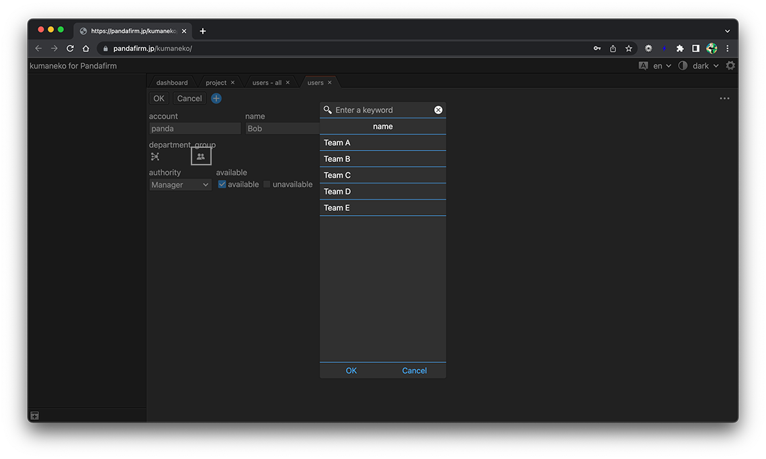Click the blue plus add-record icon

click(x=216, y=99)
